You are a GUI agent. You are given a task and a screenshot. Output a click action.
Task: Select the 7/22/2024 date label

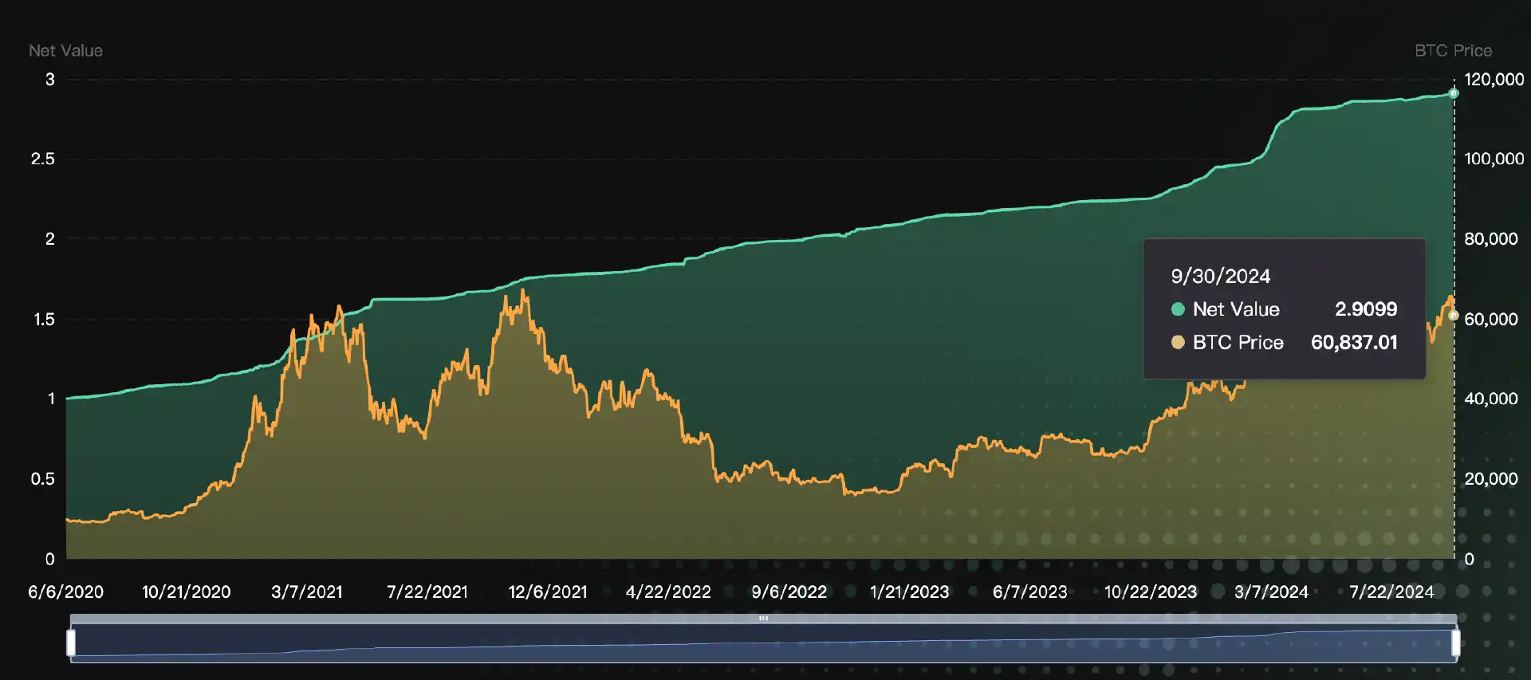[x=1391, y=592]
